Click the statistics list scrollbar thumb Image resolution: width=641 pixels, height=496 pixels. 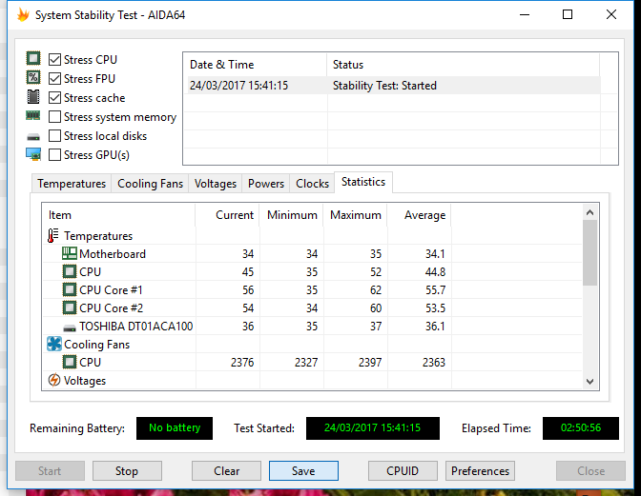589,252
